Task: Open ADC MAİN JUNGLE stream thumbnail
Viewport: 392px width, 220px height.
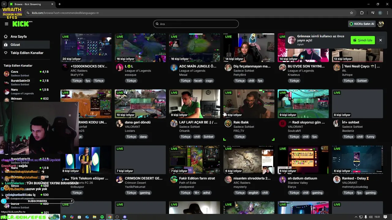Action: pos(194,48)
